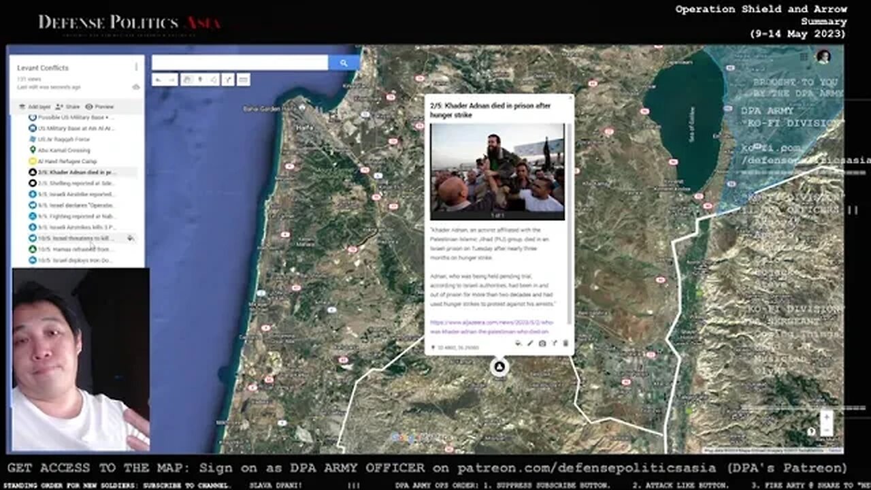871x490 pixels.
Task: Click the popup Delete feature trash icon
Action: pyautogui.click(x=566, y=343)
